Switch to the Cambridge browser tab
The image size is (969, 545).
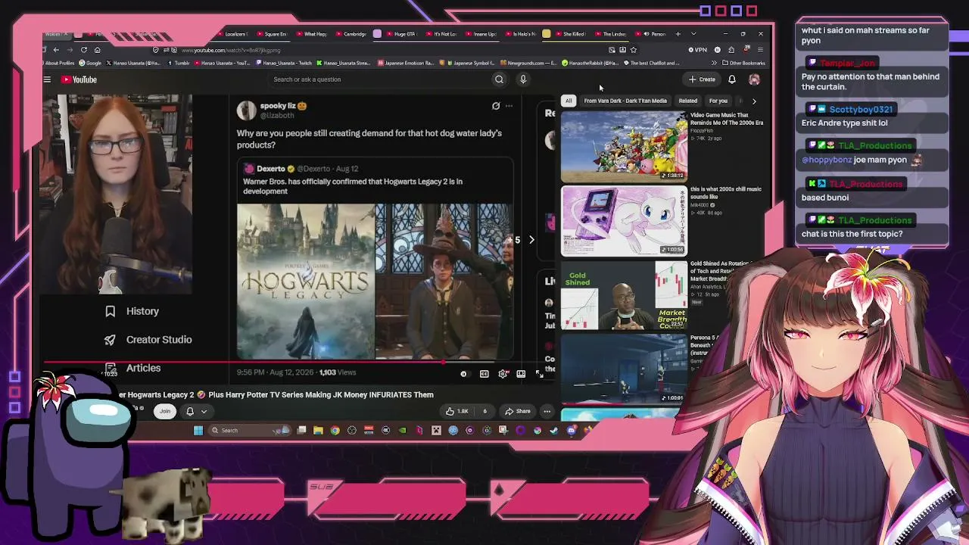point(351,34)
